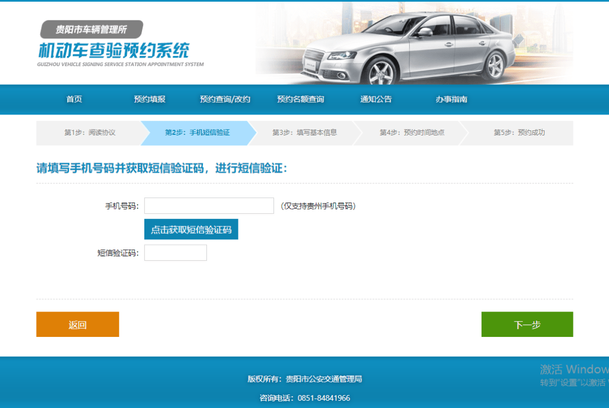Viewport: 609px width, 408px height.
Task: Click the green 下一步 button
Action: 527,324
